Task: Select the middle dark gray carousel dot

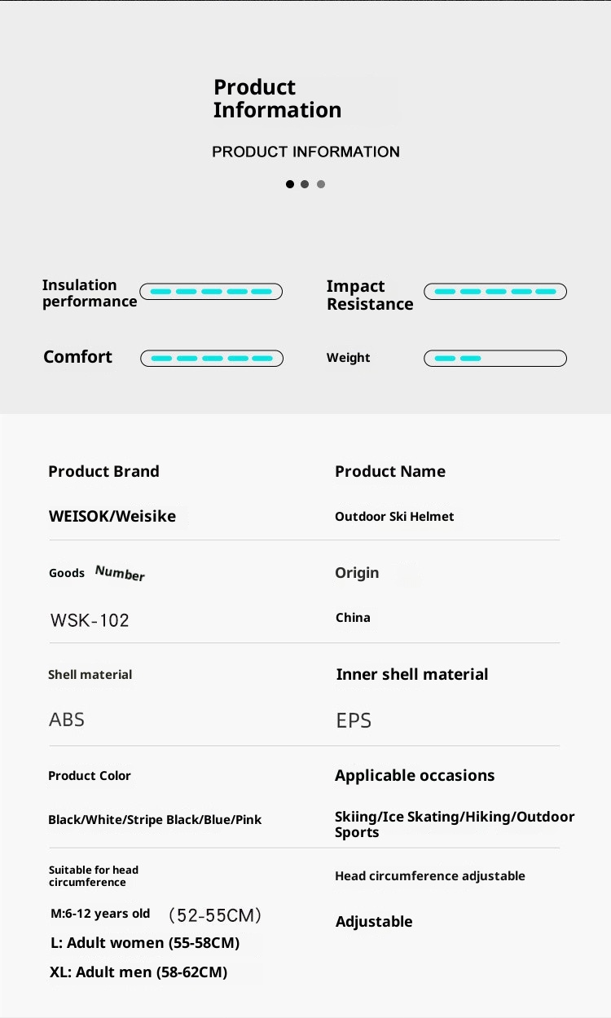Action: (x=305, y=184)
